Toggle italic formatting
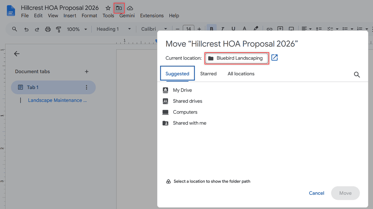The image size is (373, 209). click(222, 29)
